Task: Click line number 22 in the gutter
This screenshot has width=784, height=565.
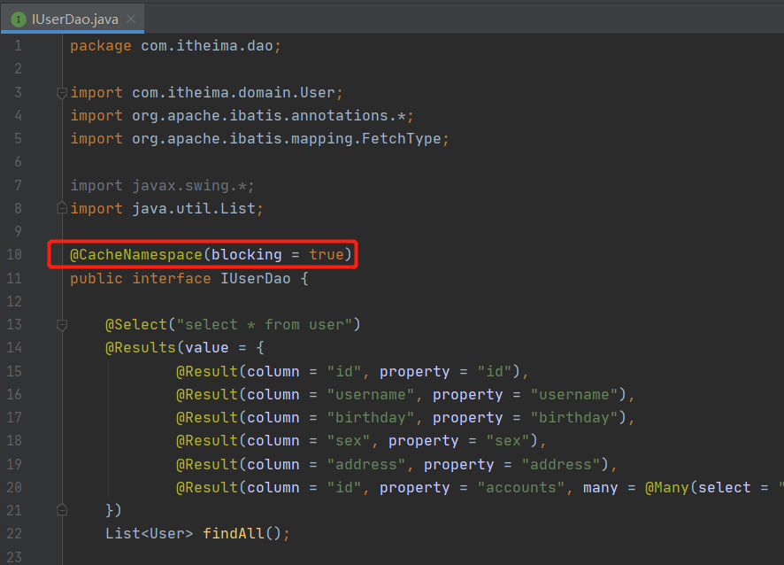Action: point(14,533)
